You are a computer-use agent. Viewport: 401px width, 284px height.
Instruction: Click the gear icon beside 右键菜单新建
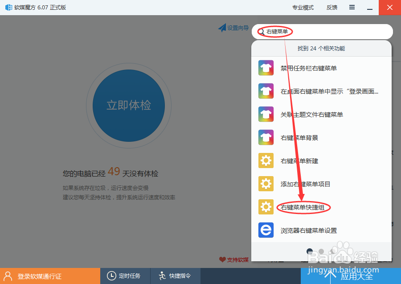tap(266, 161)
